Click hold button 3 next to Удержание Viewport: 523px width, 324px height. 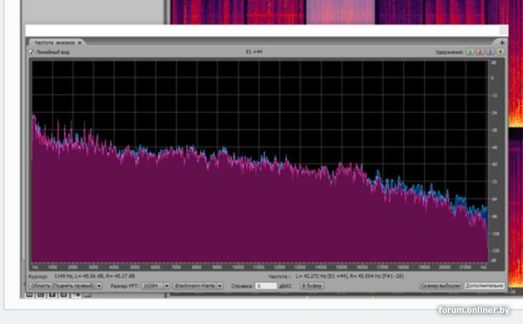click(490, 52)
